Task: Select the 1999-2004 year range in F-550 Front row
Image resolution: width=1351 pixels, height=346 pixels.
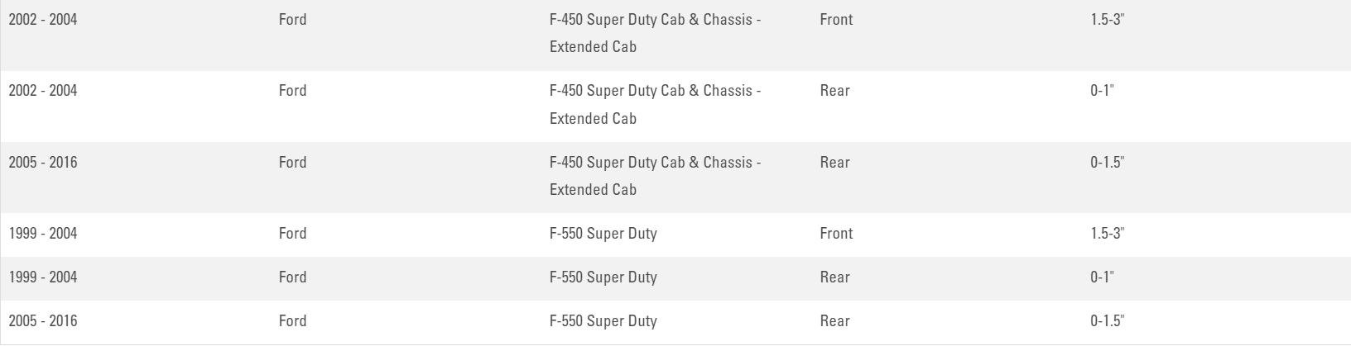Action: point(43,234)
